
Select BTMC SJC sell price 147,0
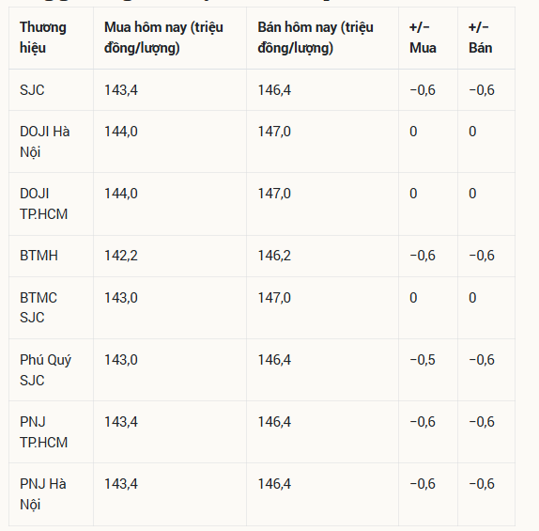tap(274, 298)
